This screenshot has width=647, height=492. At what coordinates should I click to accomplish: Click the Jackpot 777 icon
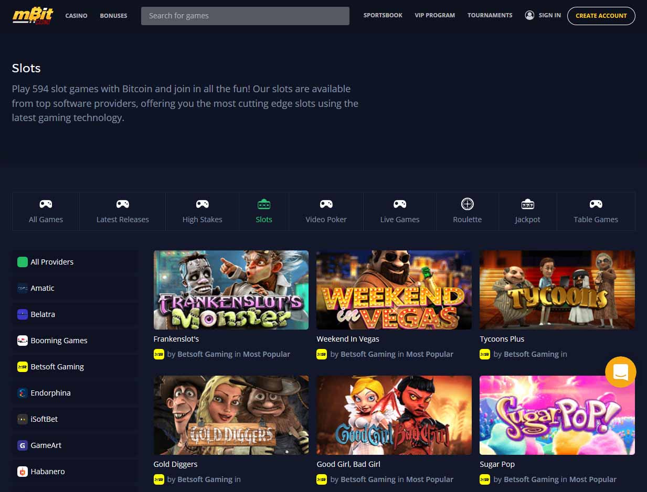click(527, 204)
